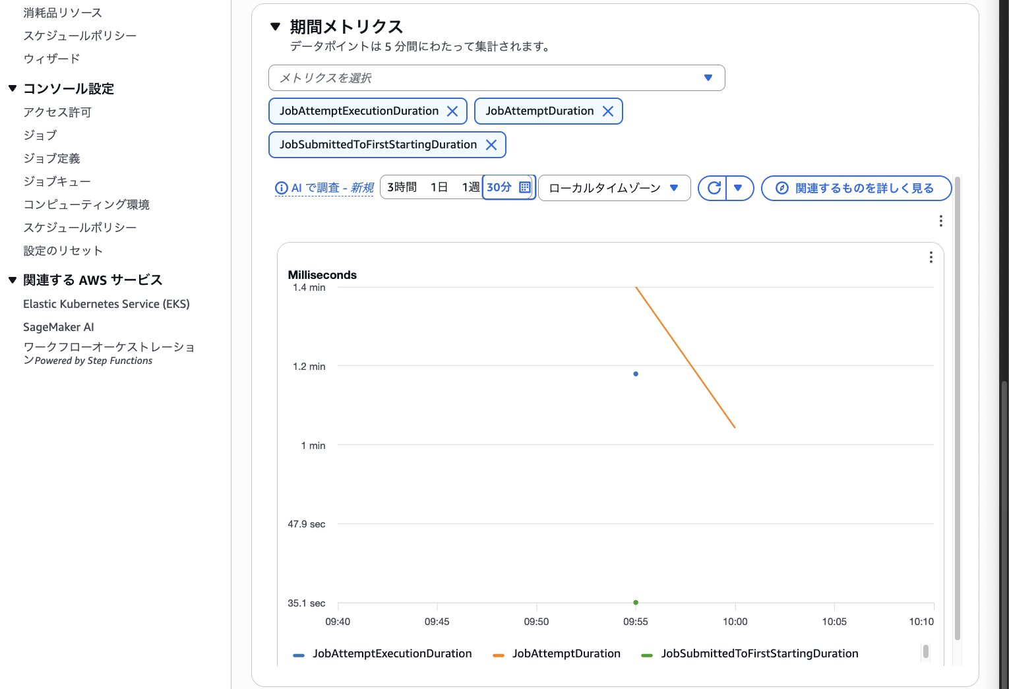
Task: Open SageMaker AI link
Action: click(59, 327)
